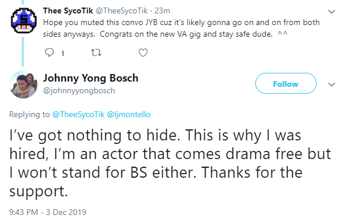Retweet Thee SycoTik's tweet
Viewport: 347px width, 222px height.
(x=96, y=52)
